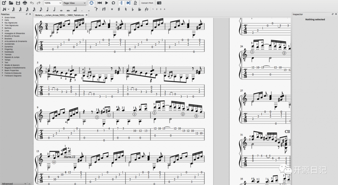Select the half note duration
This screenshot has width=338, height=185.
(x=54, y=9)
